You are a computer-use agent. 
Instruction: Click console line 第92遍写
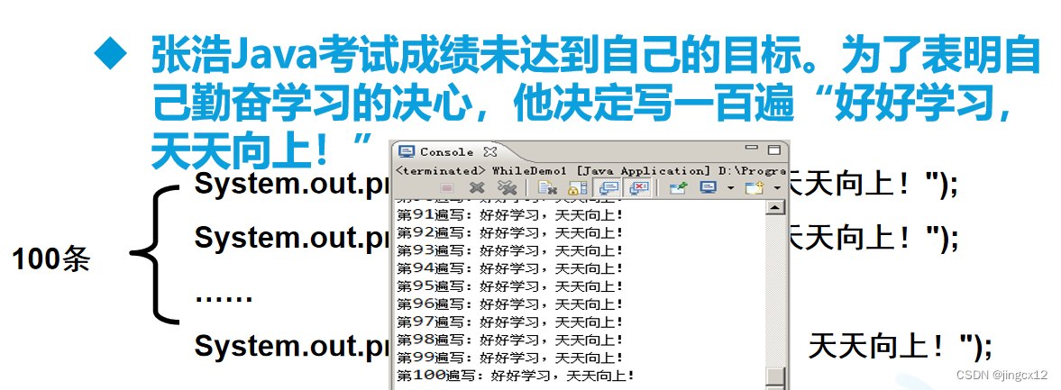point(508,233)
